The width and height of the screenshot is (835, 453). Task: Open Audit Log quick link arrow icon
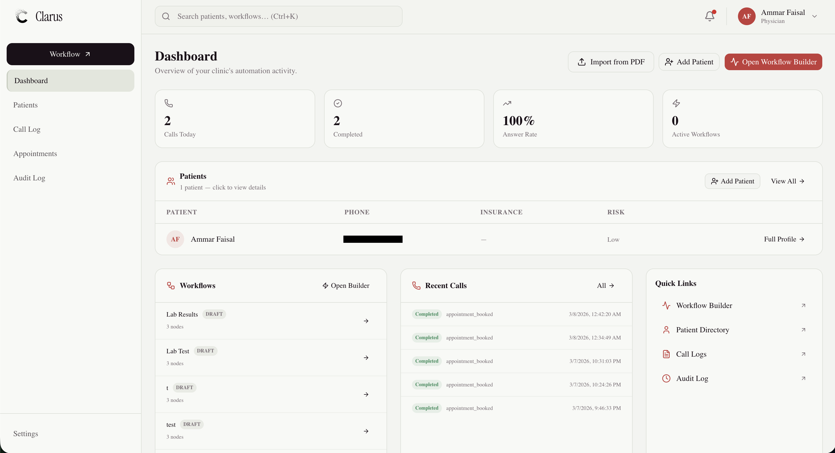803,378
